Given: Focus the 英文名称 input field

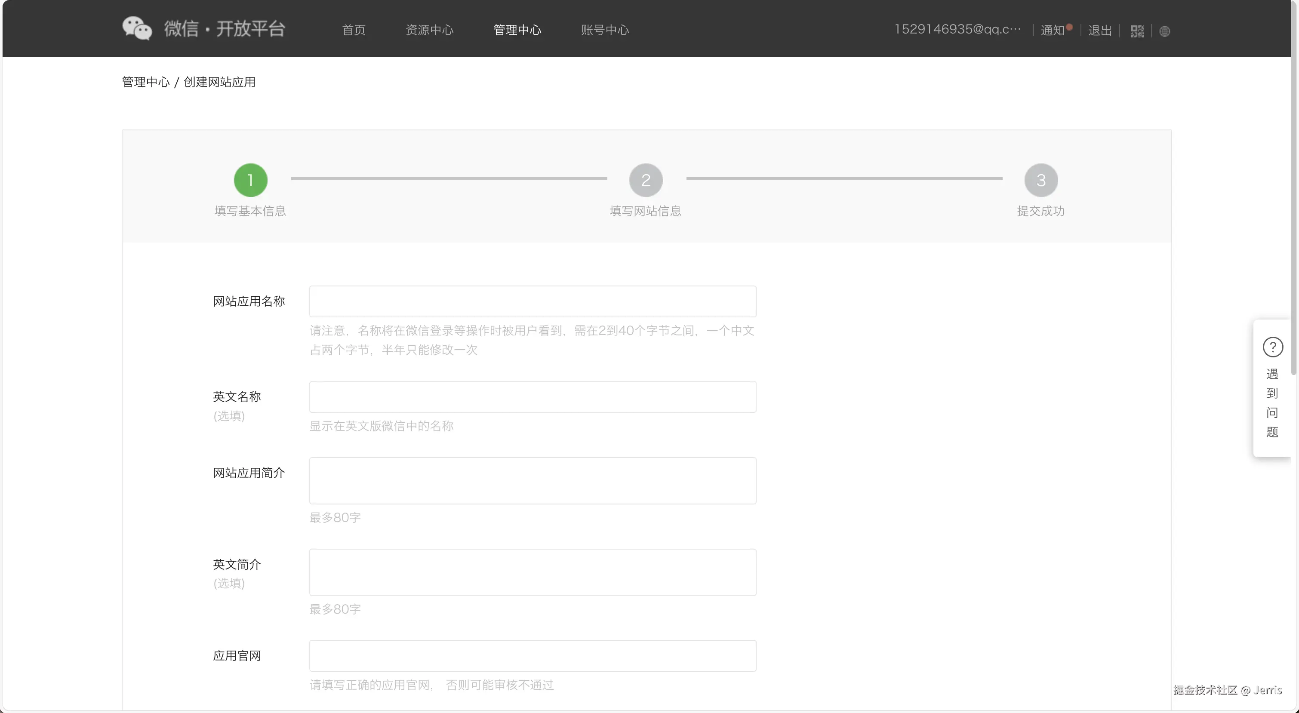Looking at the screenshot, I should pyautogui.click(x=533, y=397).
